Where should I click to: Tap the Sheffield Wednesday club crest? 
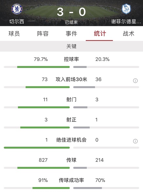point(126,9)
